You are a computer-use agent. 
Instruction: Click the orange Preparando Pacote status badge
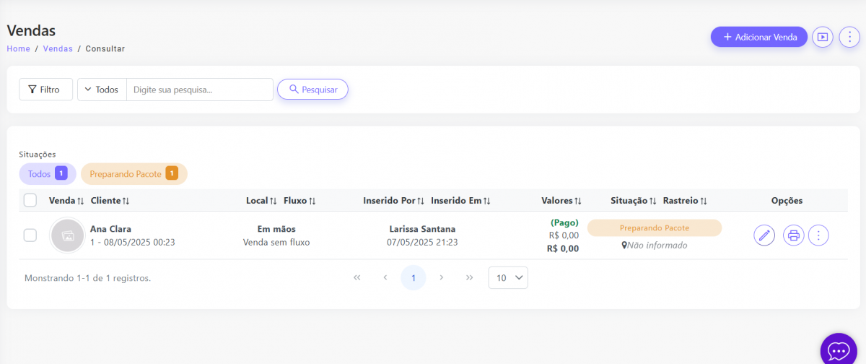[x=654, y=227]
